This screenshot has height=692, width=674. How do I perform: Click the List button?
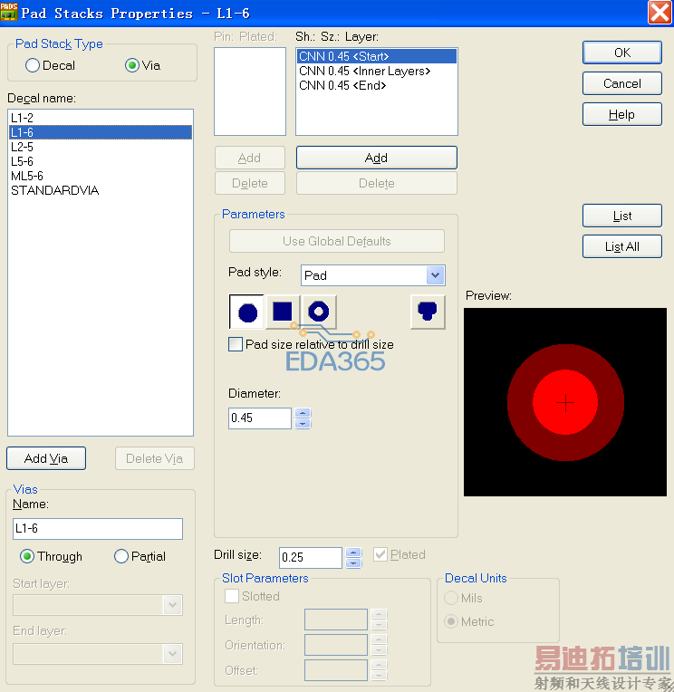622,216
